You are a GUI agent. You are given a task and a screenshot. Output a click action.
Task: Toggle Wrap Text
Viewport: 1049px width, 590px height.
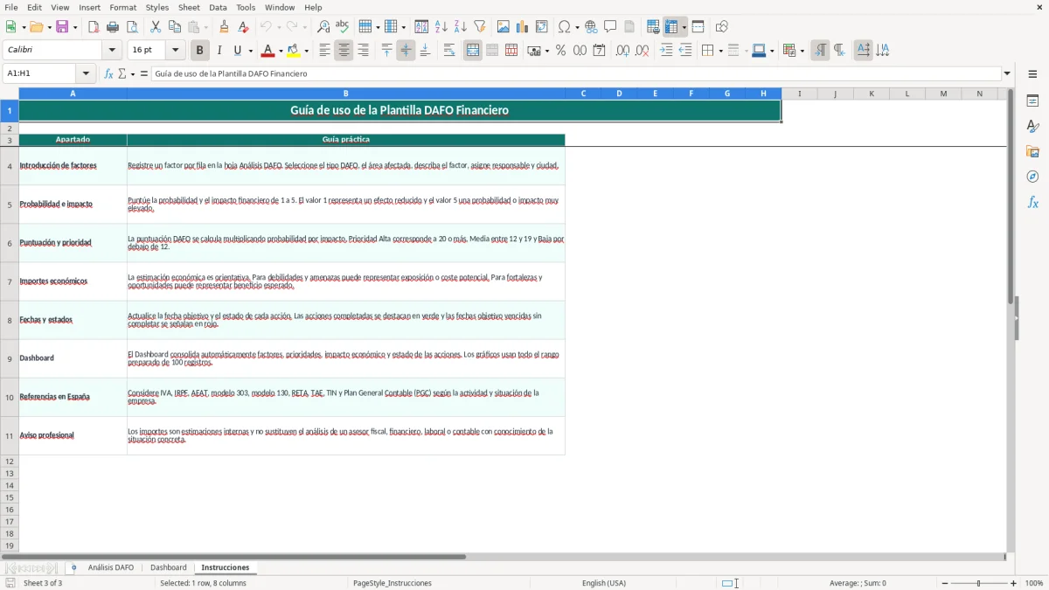449,51
